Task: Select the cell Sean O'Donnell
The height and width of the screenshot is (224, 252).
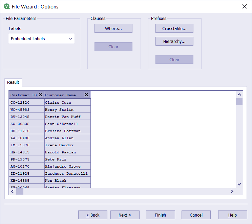Action: pyautogui.click(x=68, y=124)
